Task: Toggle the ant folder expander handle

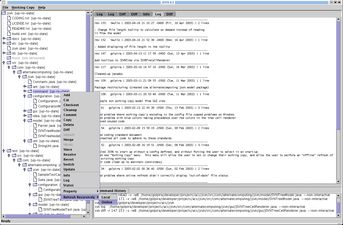Action: pyautogui.click(x=25, y=87)
